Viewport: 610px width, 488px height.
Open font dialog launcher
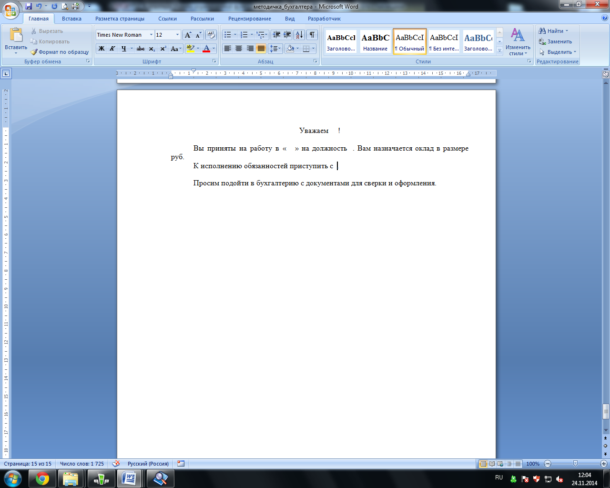[214, 61]
